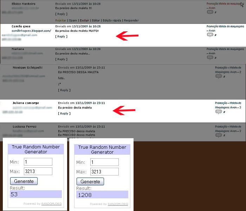
Task: Click comment count bubble in Mariana's row
Action: pyautogui.click(x=210, y=58)
